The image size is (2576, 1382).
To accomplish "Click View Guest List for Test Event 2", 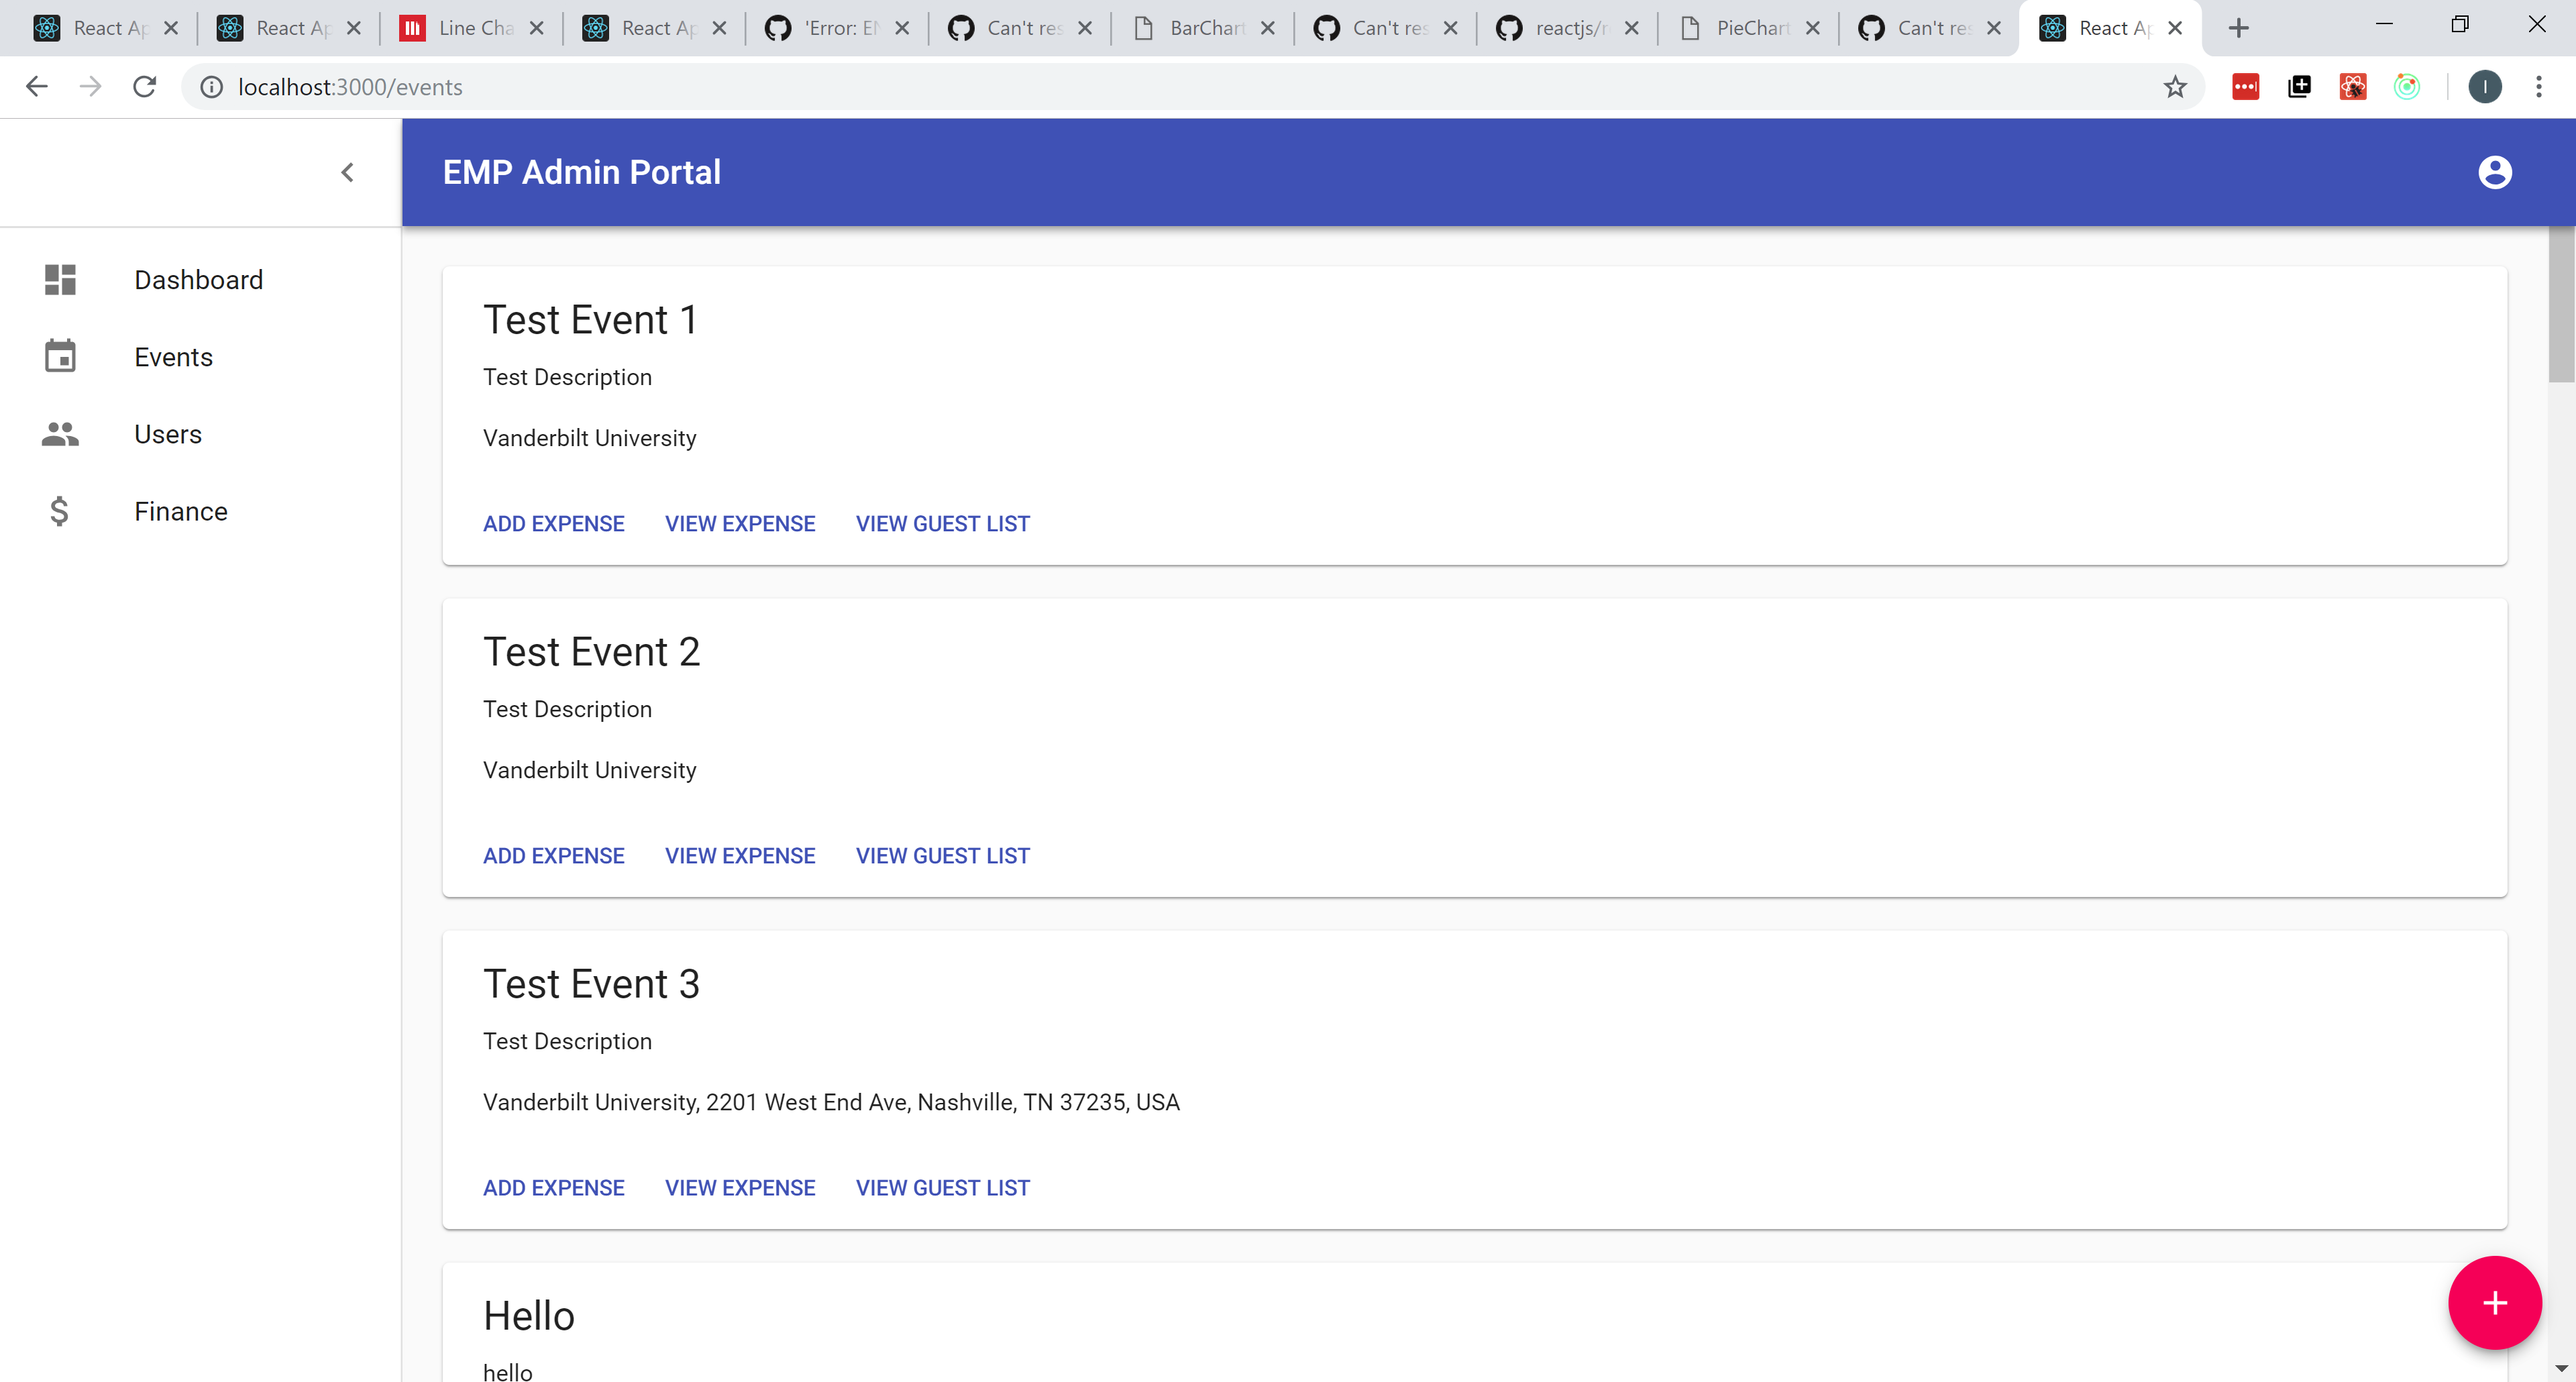I will 942,856.
